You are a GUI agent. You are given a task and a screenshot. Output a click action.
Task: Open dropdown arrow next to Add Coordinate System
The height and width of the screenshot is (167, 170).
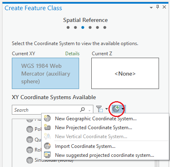click(x=123, y=109)
